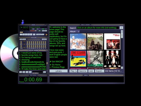Click the scrolling song title display
Viewport: 141px width, 106px height.
point(39,27)
